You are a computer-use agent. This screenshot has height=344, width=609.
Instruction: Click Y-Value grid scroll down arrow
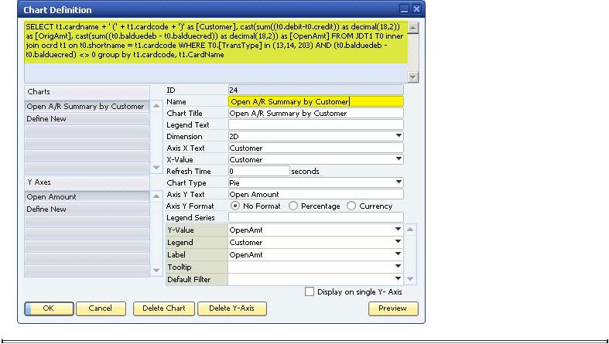[411, 279]
